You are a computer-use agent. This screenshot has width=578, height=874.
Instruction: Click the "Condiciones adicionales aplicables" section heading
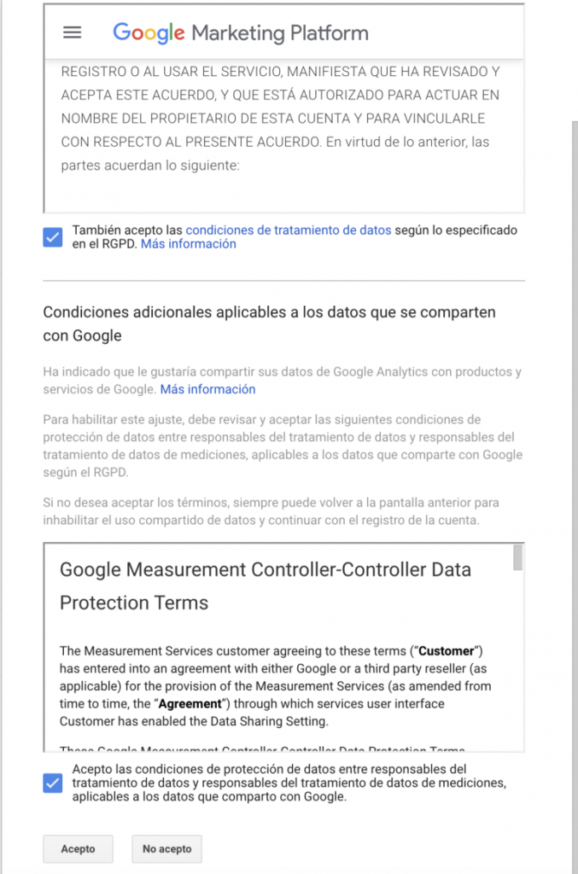[x=269, y=323]
